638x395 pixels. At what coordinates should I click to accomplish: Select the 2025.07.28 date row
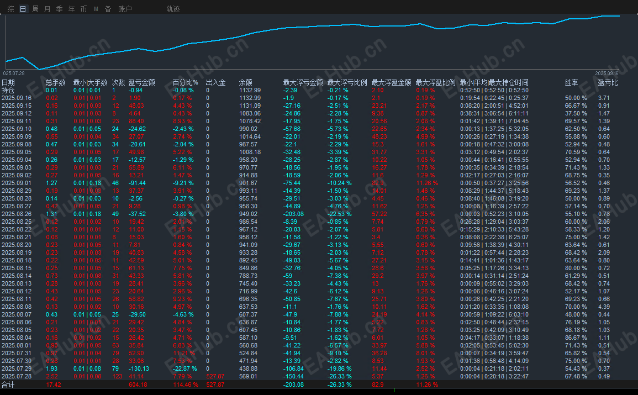click(17, 376)
